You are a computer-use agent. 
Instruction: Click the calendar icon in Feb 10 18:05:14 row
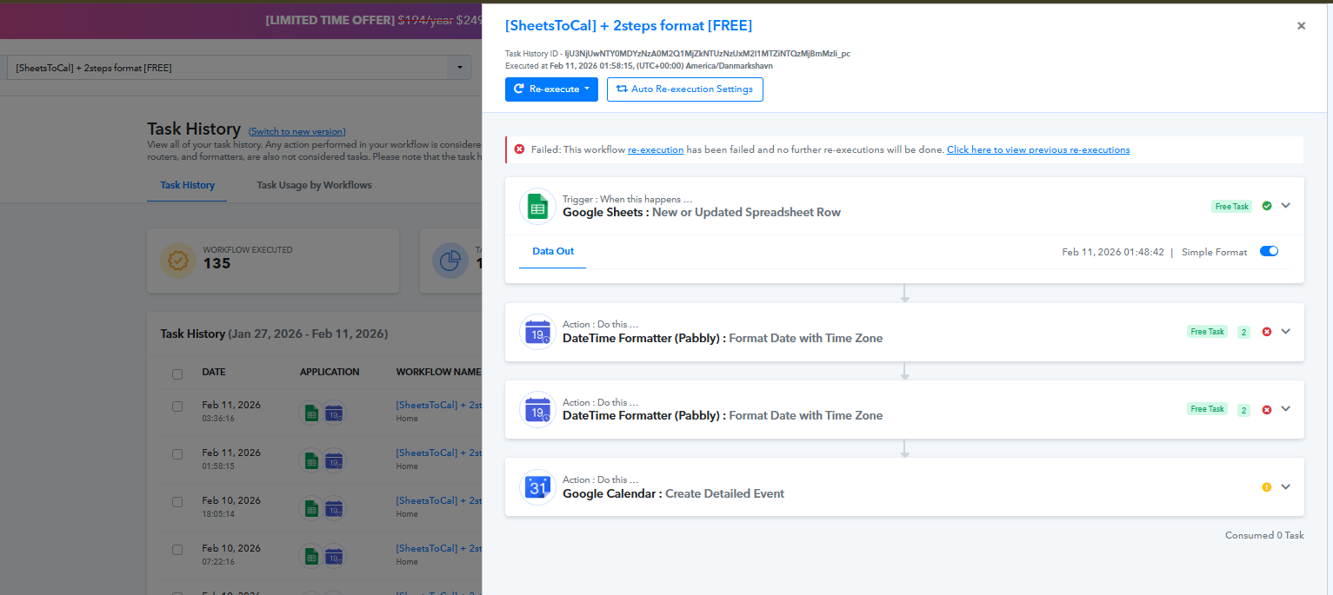click(334, 508)
